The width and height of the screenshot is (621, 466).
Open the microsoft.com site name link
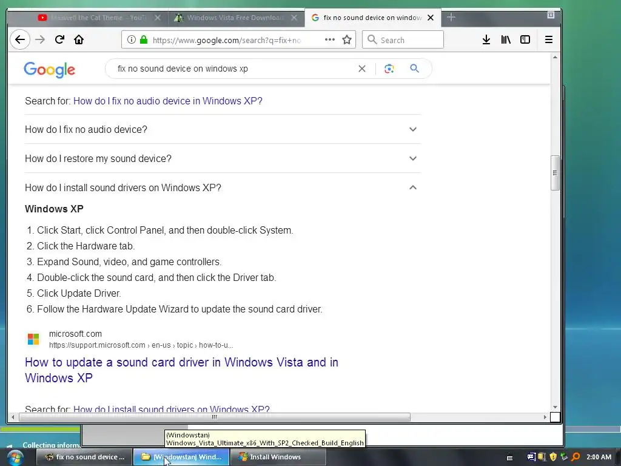click(75, 334)
